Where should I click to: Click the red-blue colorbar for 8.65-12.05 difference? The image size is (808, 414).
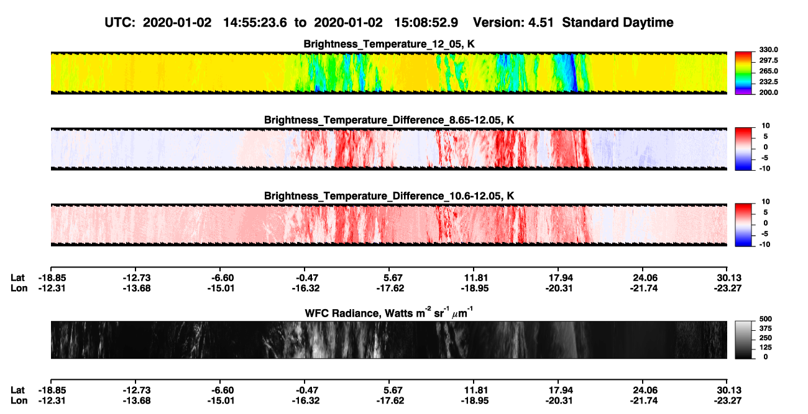[743, 149]
